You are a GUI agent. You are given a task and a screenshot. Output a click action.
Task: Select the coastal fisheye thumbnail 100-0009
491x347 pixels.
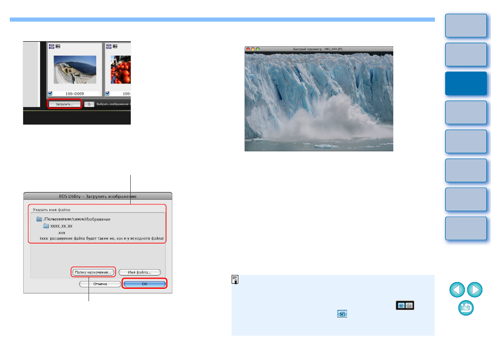[75, 70]
